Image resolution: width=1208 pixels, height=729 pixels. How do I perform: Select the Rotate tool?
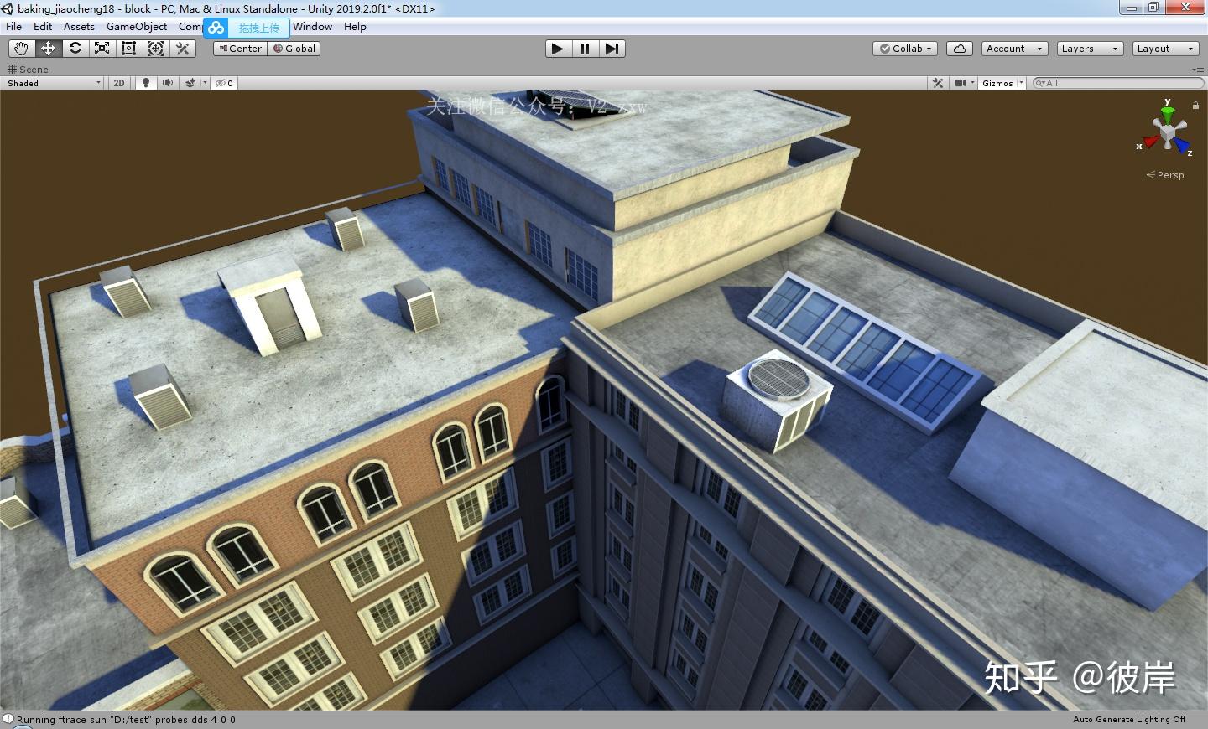point(75,49)
